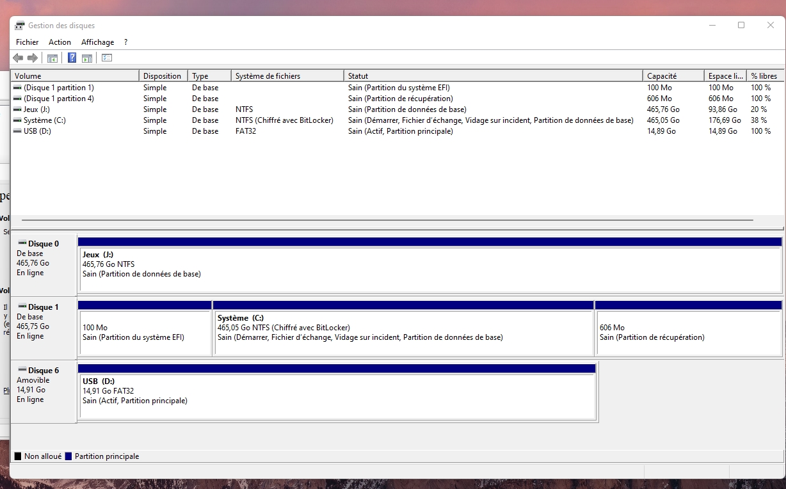Open the Affichage menu
The image size is (786, 489).
(x=97, y=42)
